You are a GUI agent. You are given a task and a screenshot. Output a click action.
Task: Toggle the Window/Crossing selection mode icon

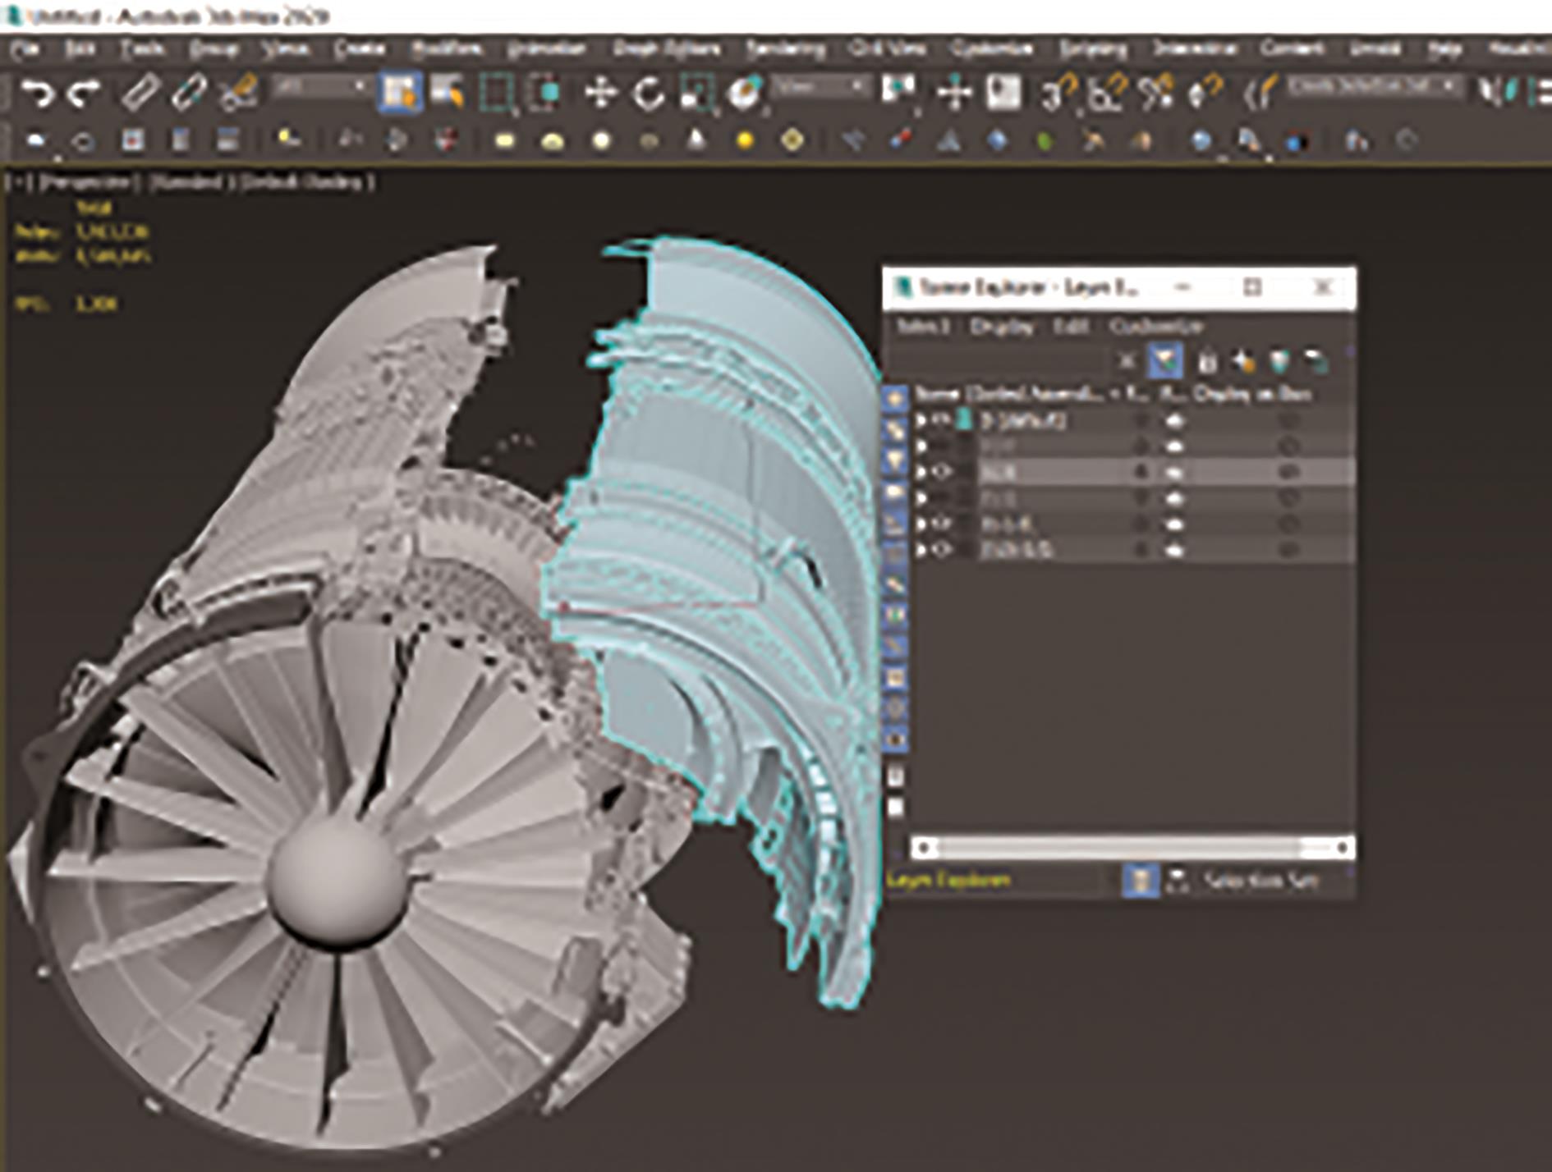pos(545,92)
